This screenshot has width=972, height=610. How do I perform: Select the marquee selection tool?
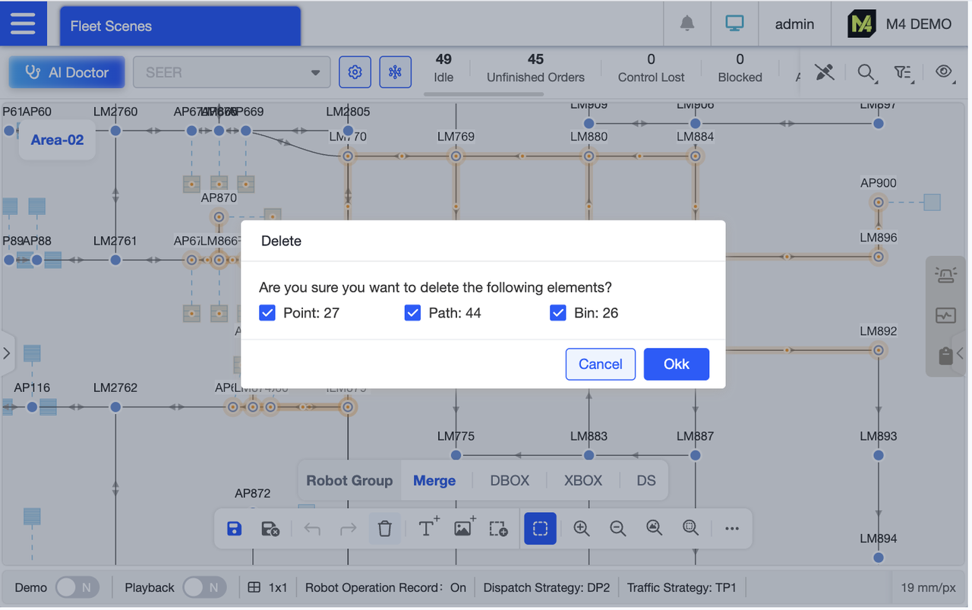(x=540, y=528)
